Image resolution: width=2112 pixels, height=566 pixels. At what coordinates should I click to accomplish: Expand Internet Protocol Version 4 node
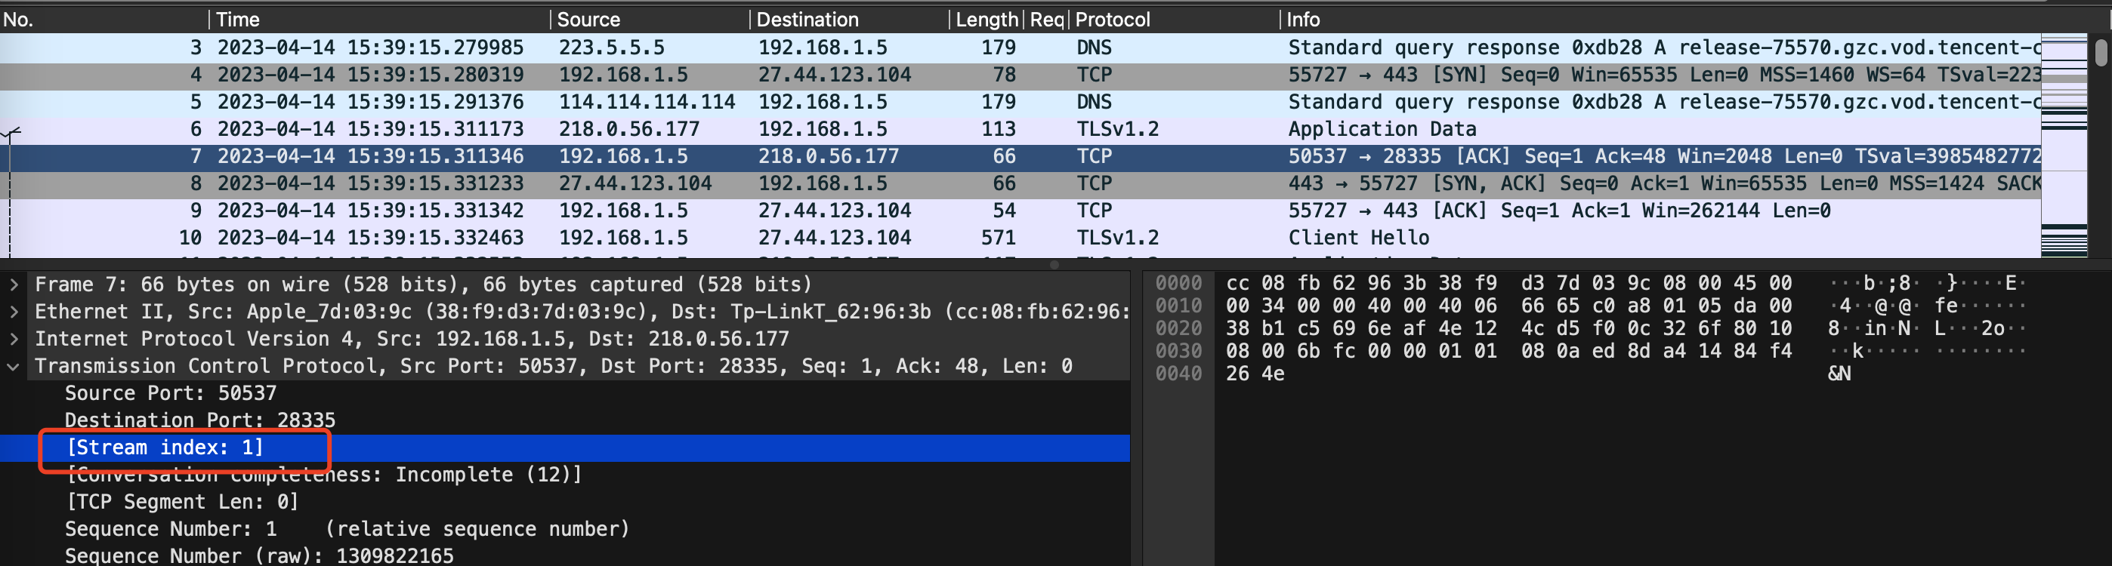pyautogui.click(x=14, y=338)
